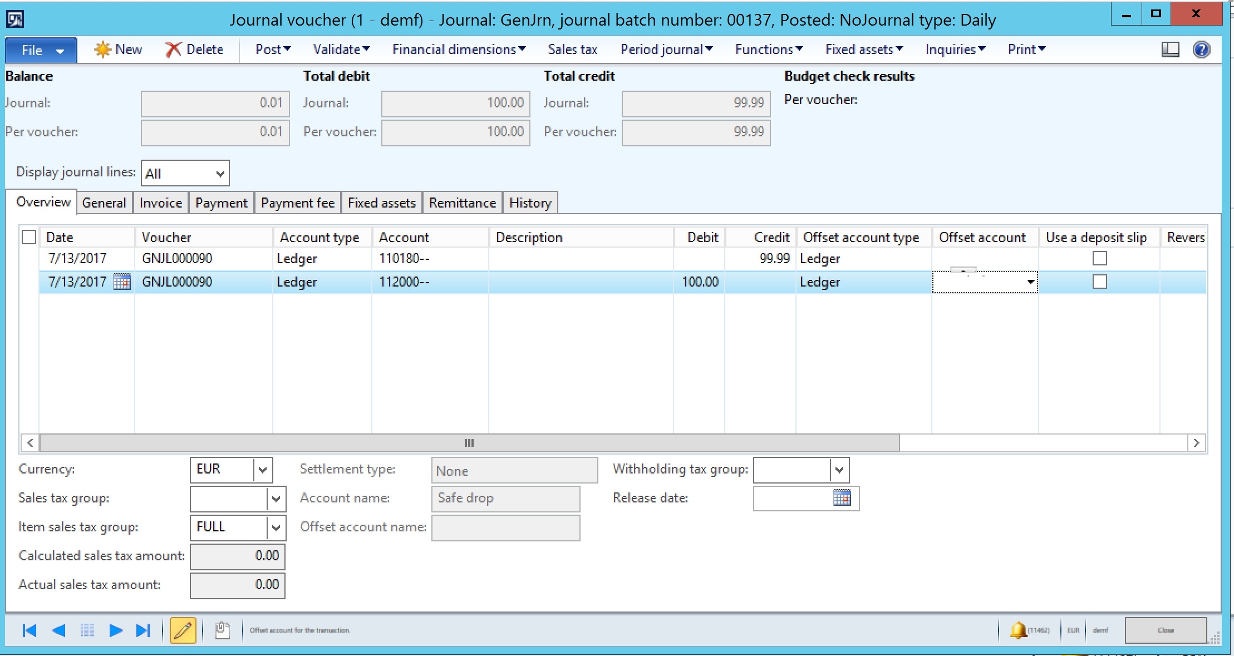
Task: Check deposit slip box for 112000 line
Action: pos(1099,282)
